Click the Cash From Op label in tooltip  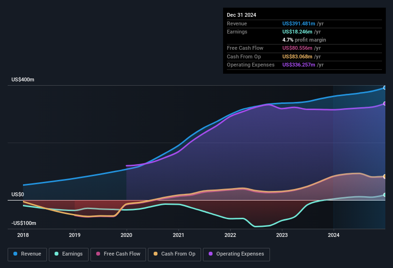coord(244,56)
